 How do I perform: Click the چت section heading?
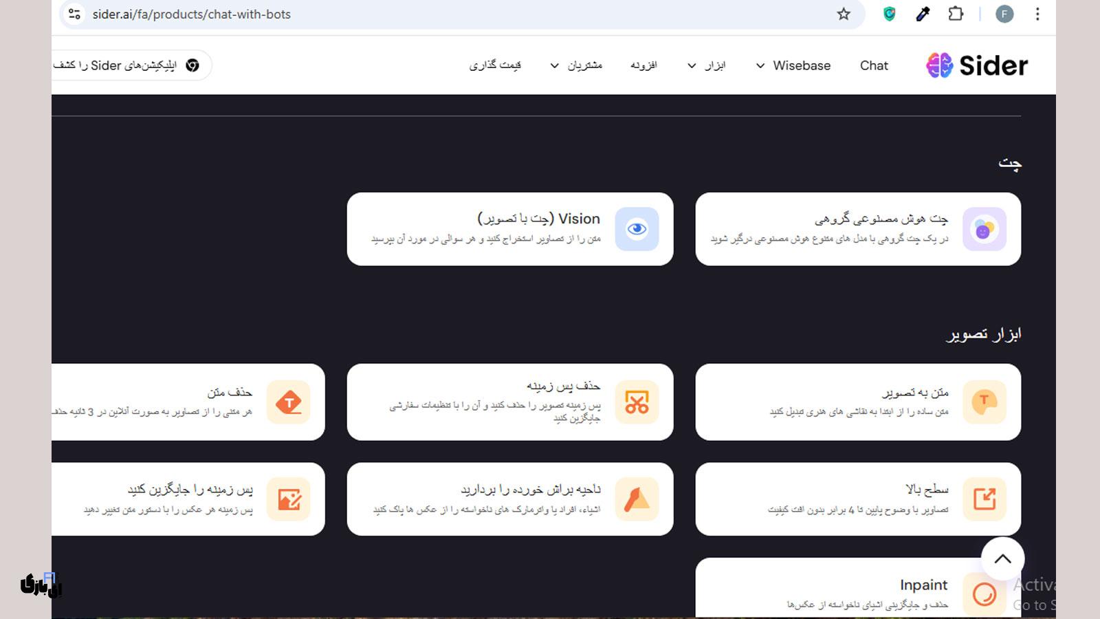[1010, 164]
